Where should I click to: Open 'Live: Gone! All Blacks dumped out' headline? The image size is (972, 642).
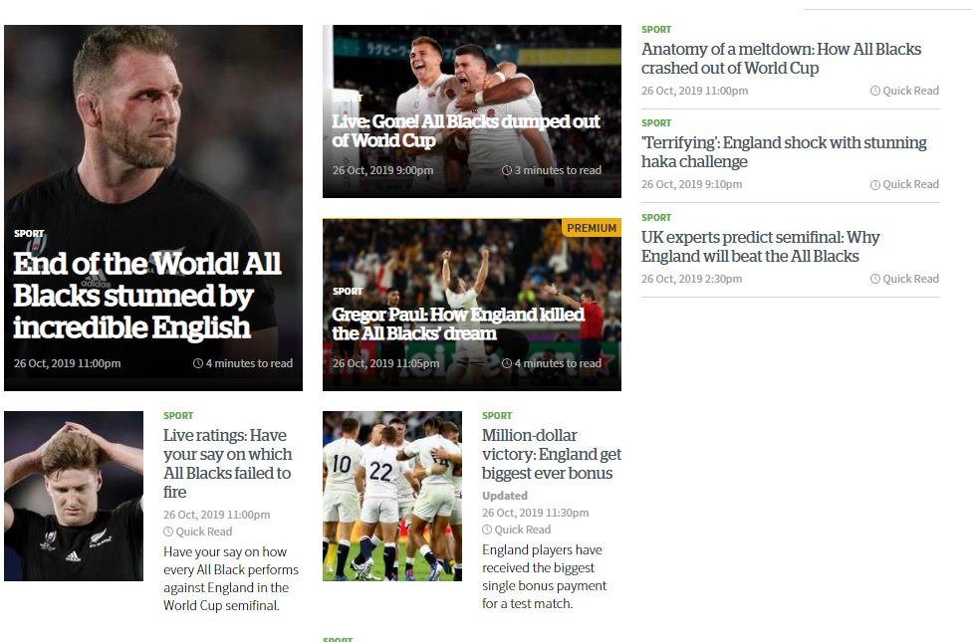coord(465,130)
